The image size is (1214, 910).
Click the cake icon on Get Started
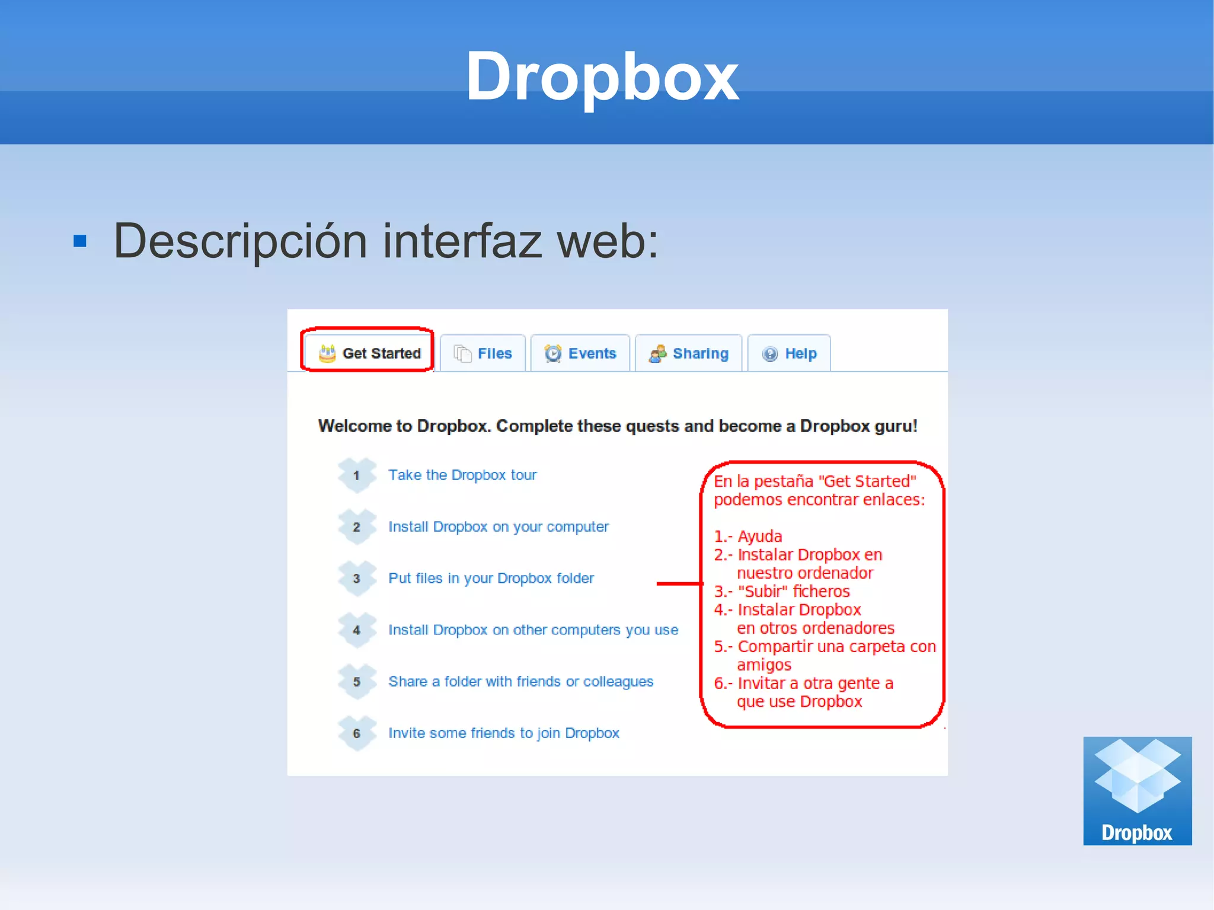[327, 353]
